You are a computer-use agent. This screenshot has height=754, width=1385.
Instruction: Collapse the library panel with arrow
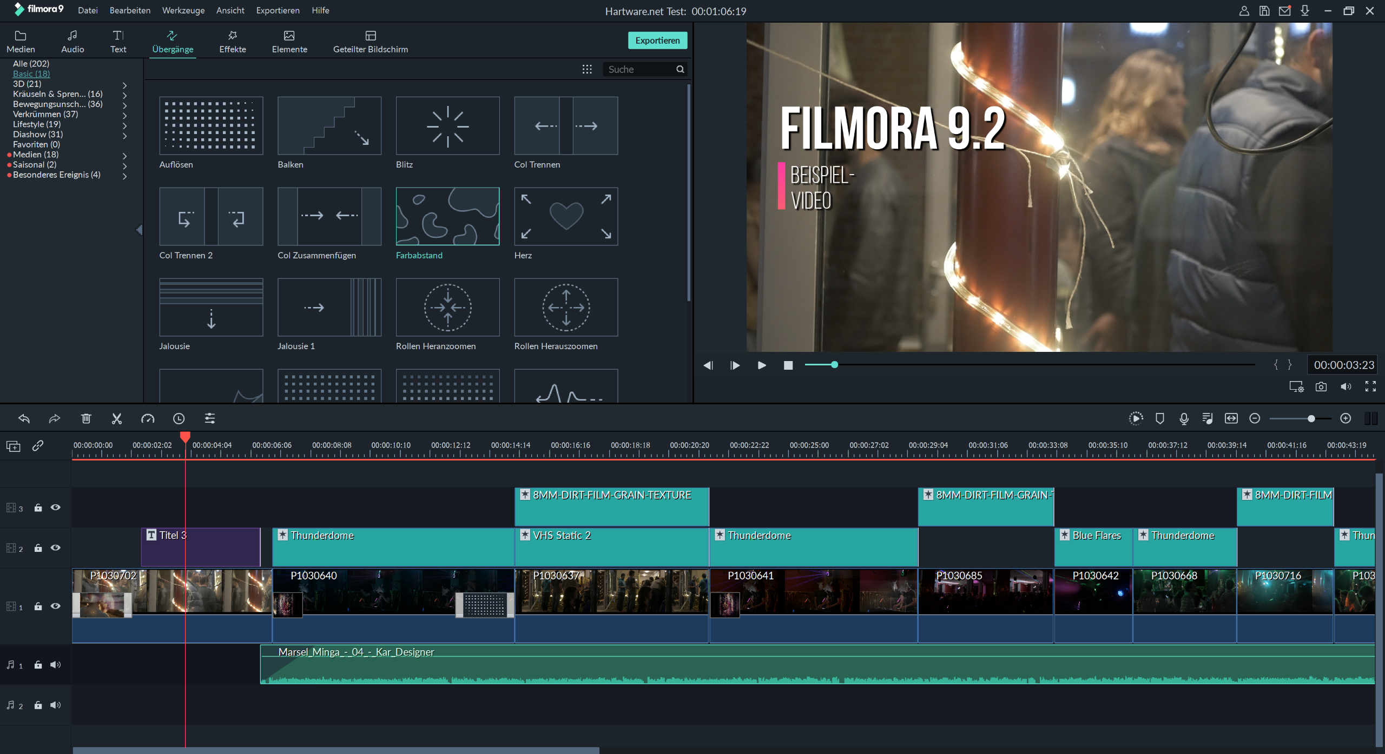pyautogui.click(x=139, y=230)
